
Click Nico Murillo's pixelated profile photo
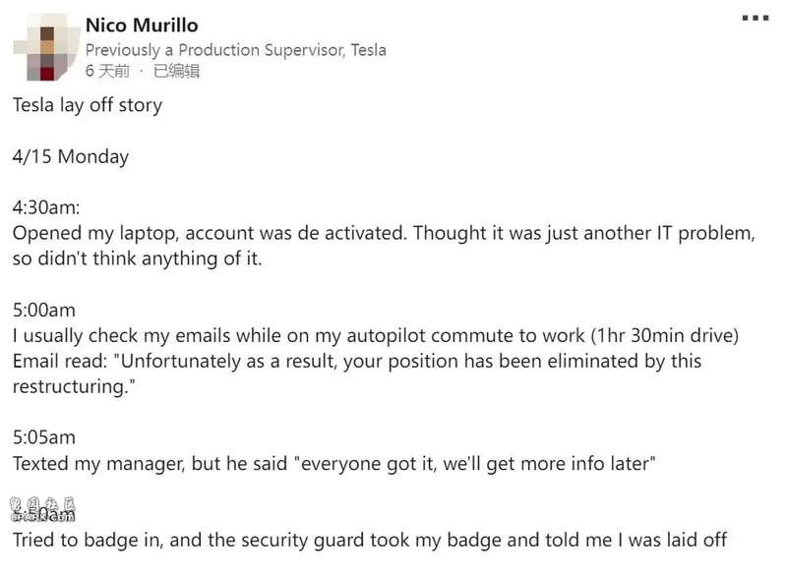(x=47, y=47)
